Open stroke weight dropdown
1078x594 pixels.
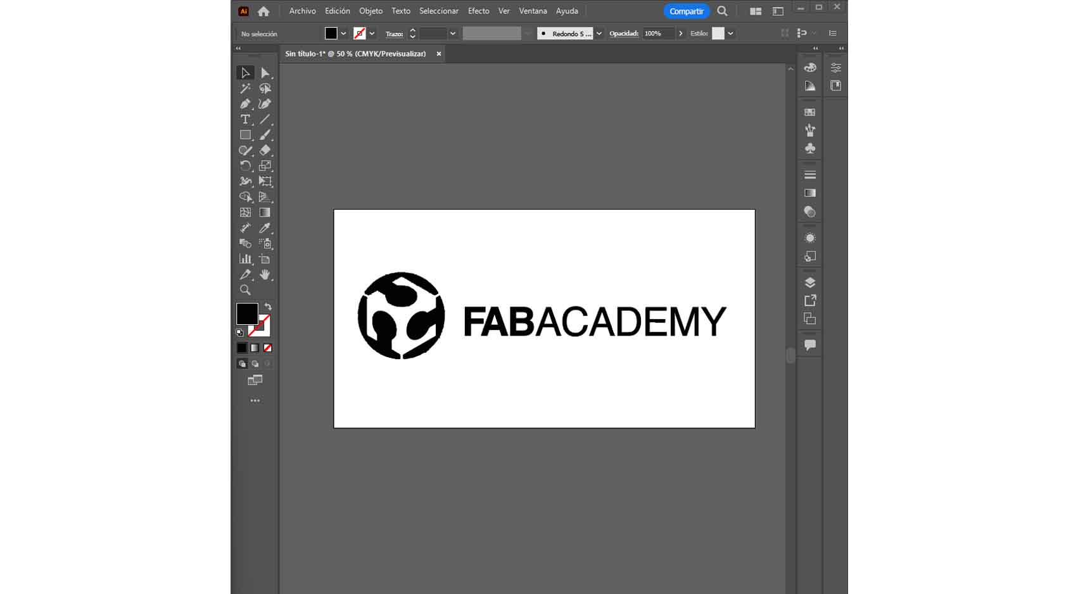(453, 34)
